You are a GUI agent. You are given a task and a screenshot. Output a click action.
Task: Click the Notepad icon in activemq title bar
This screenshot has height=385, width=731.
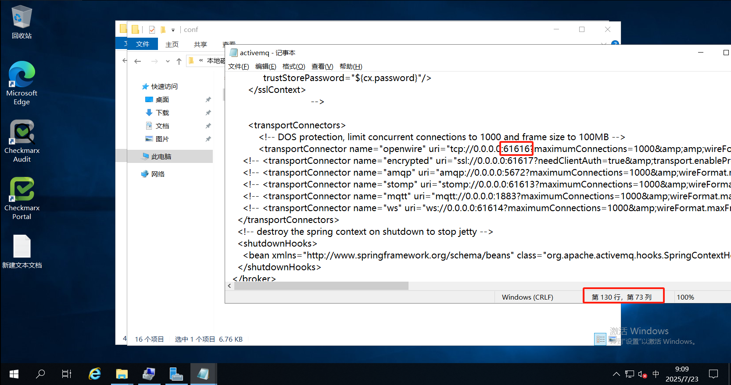233,53
